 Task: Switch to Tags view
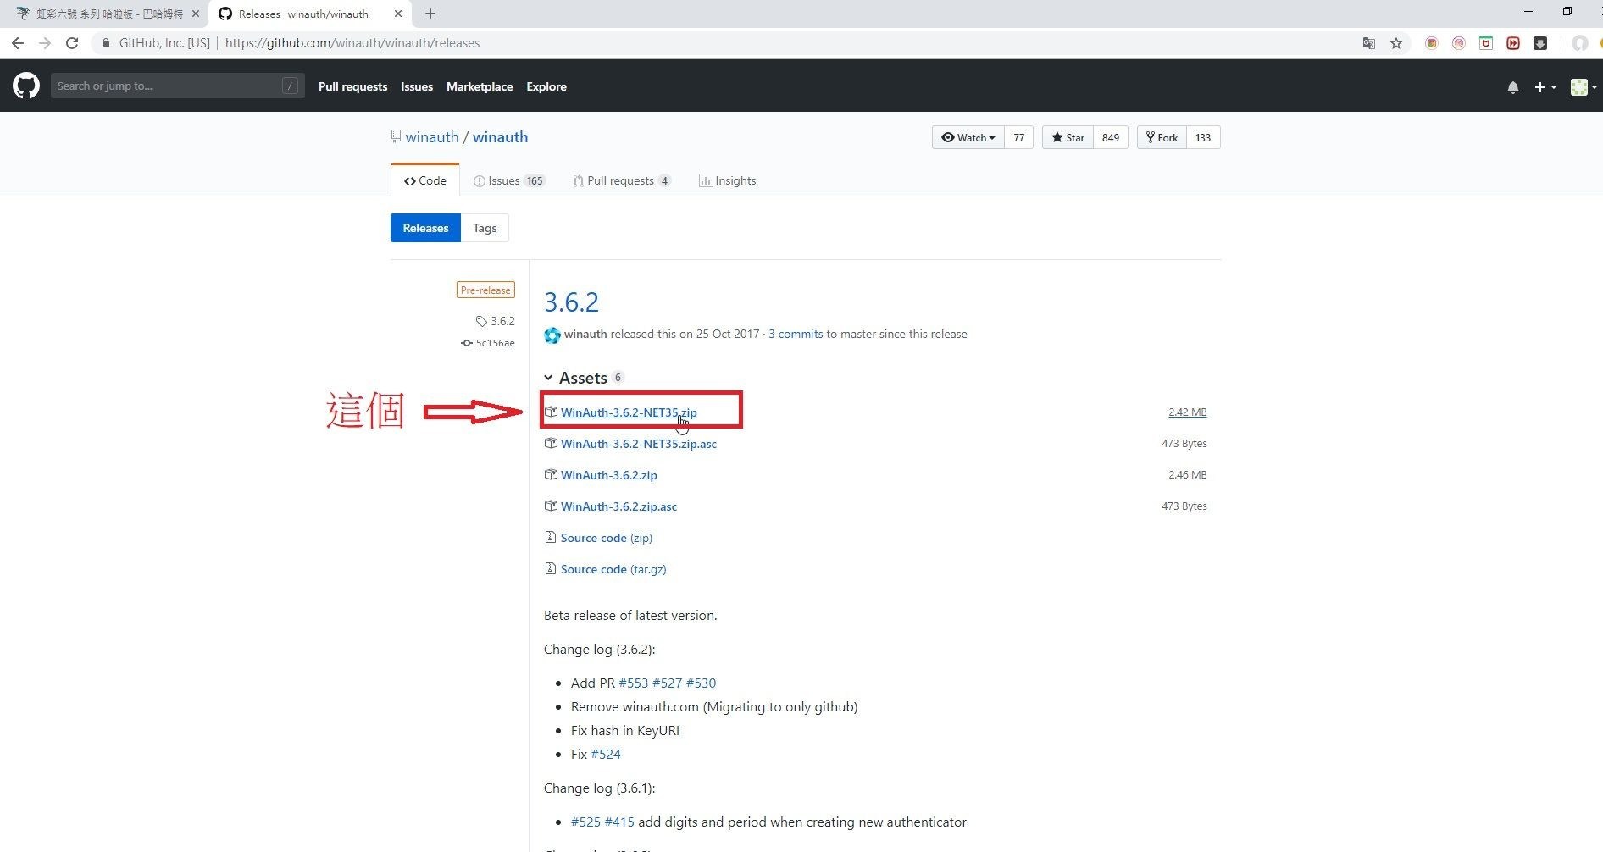(x=485, y=228)
